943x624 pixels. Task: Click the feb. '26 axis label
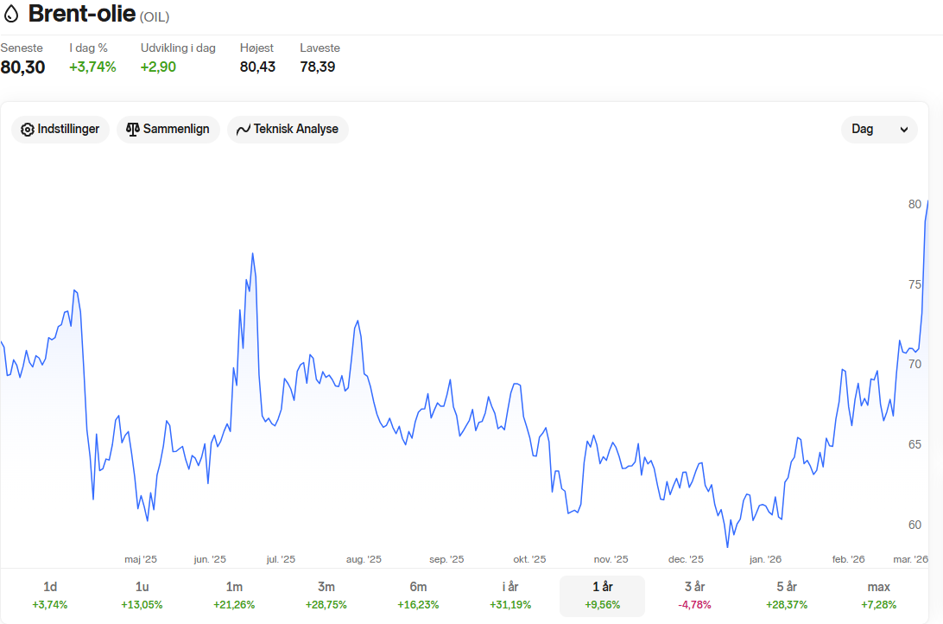849,559
